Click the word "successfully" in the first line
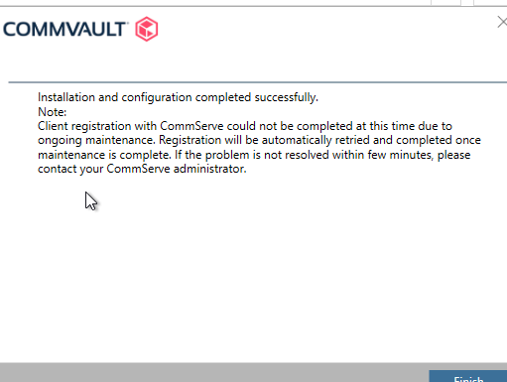 point(286,97)
